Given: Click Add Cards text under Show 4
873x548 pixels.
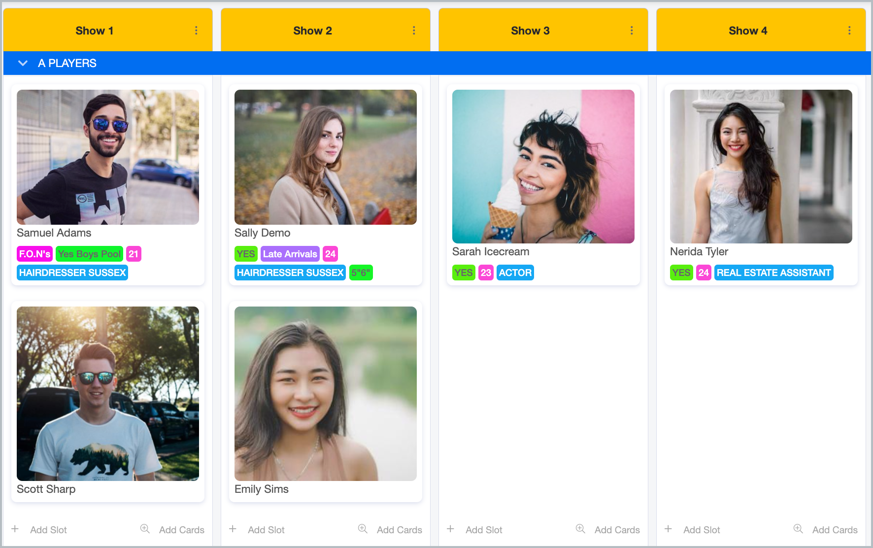Looking at the screenshot, I should click(x=835, y=530).
